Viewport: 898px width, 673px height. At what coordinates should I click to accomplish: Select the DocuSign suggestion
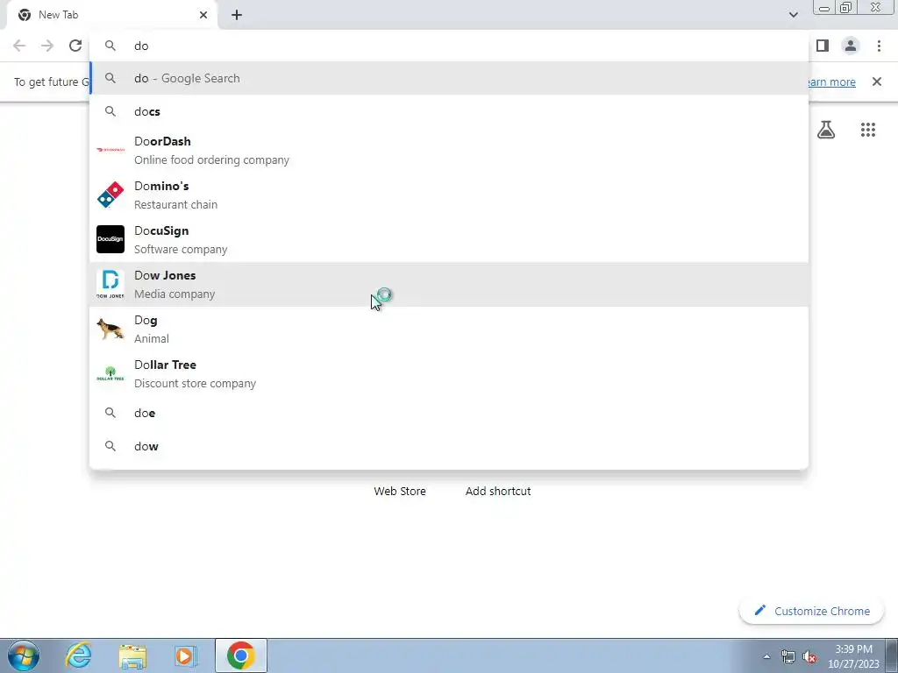click(449, 240)
